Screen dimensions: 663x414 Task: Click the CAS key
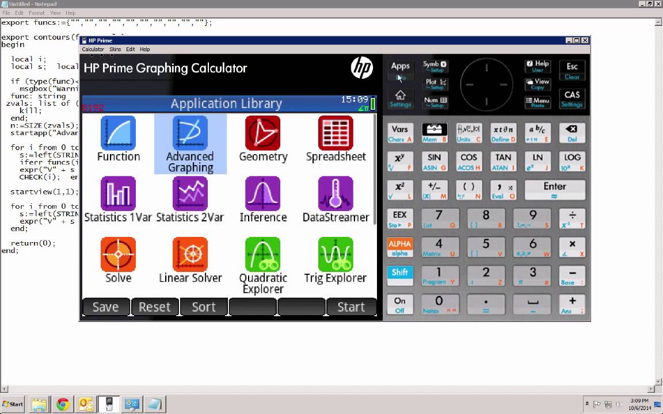coord(572,98)
